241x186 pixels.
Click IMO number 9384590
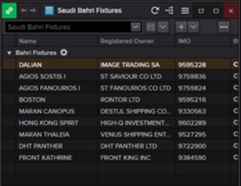(192, 158)
